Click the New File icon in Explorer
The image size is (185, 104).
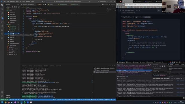[13, 7]
